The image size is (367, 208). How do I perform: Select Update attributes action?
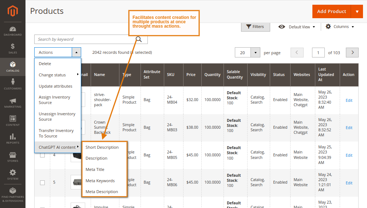click(x=58, y=86)
